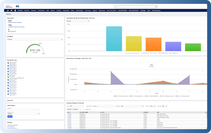
Task: Open the date link in the first regrade row
Action: click(x=69, y=114)
